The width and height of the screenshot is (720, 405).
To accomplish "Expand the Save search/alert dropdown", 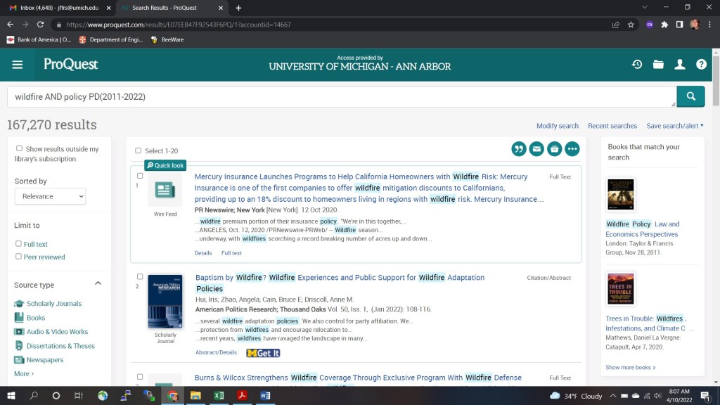I will 675,126.
